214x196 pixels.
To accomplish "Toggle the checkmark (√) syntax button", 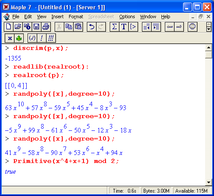I will pos(32,38).
